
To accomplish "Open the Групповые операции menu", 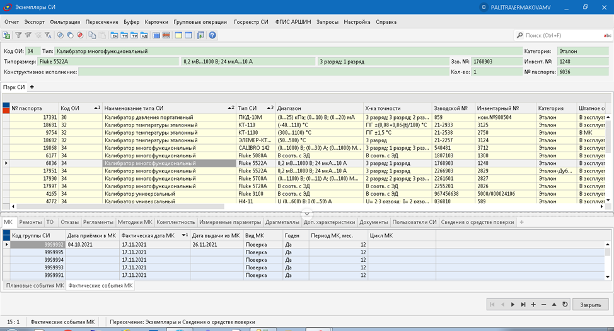I will (x=200, y=22).
